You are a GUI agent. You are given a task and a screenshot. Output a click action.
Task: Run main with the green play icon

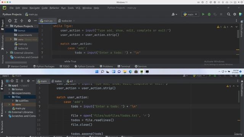(203, 14)
